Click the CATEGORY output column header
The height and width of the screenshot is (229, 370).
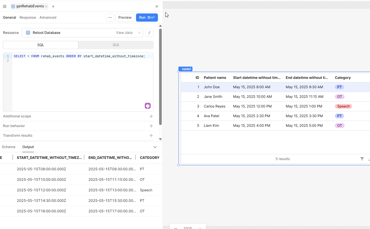point(149,157)
